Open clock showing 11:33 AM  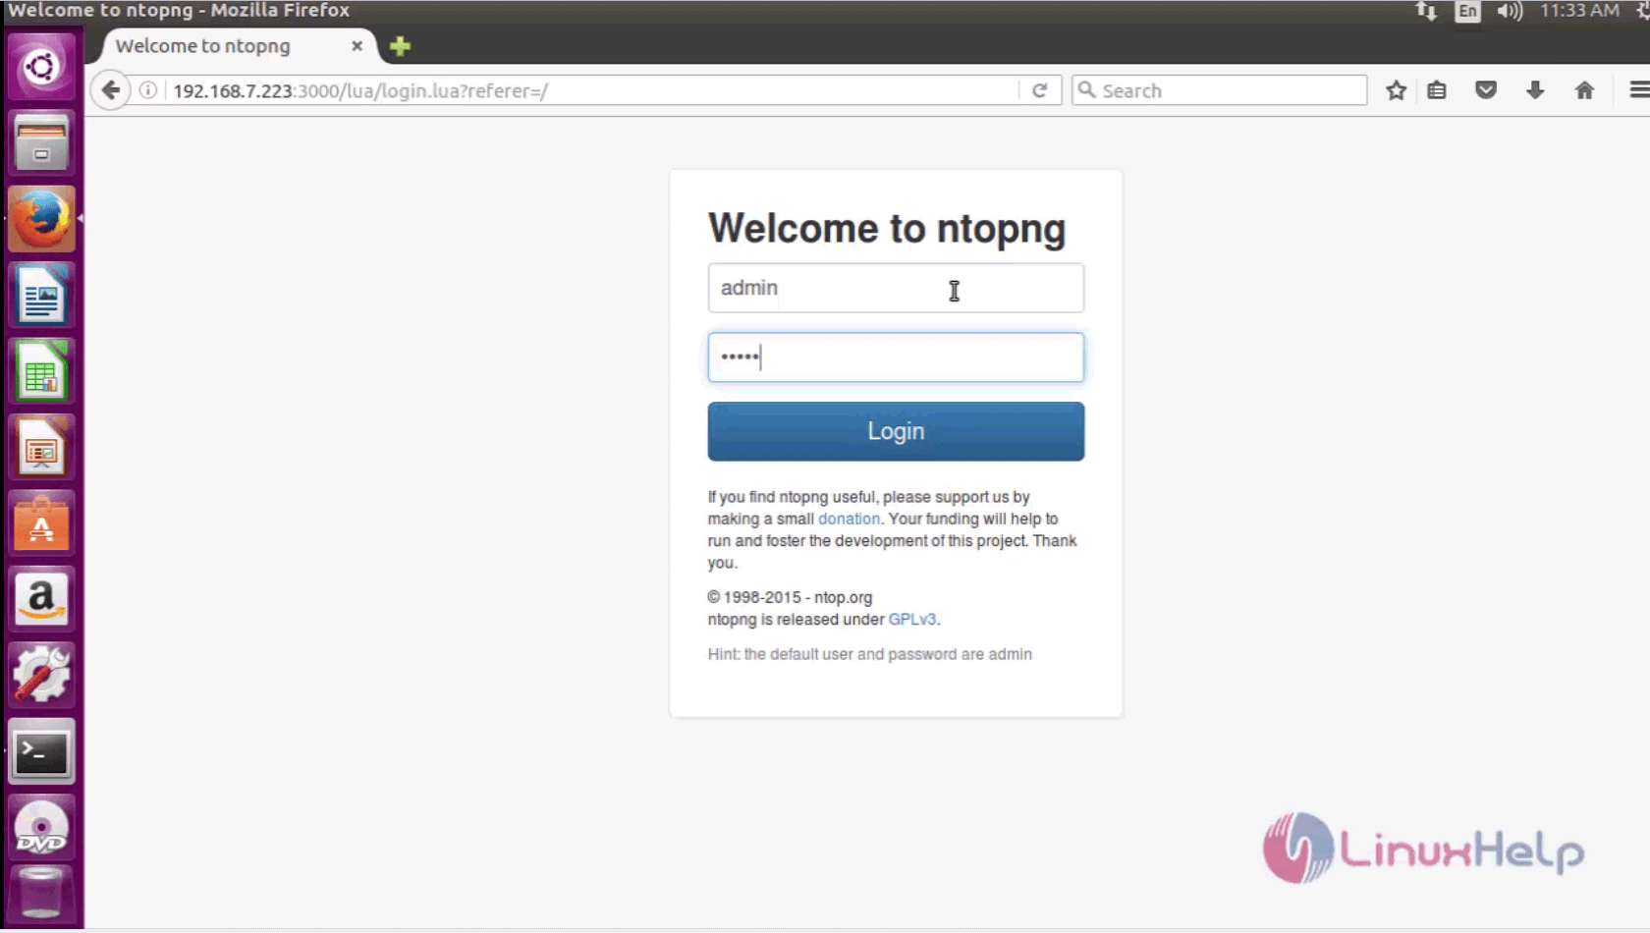(x=1579, y=11)
